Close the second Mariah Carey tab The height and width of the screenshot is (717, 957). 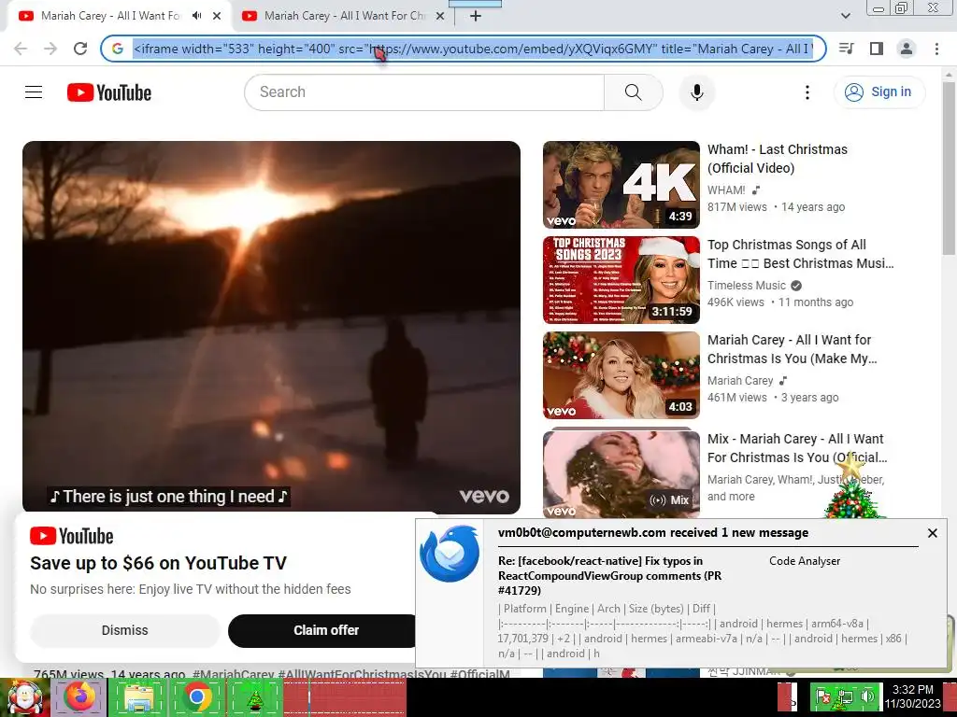[x=439, y=16]
